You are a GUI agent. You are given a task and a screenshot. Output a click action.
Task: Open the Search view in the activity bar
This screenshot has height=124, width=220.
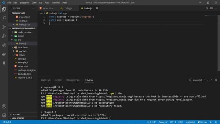pos(4,18)
